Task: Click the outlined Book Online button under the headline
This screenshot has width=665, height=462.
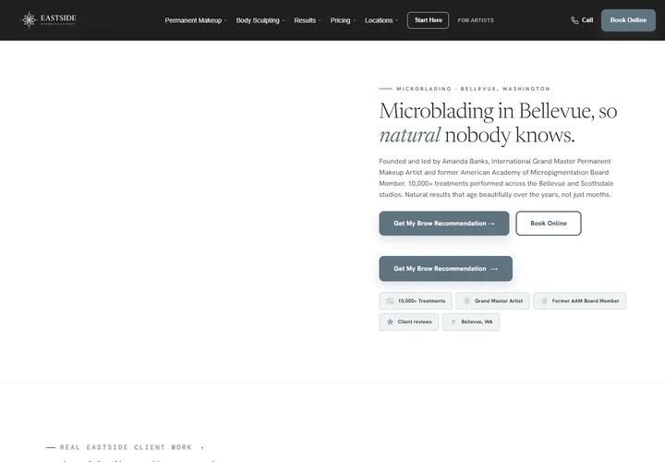Action: click(x=549, y=224)
